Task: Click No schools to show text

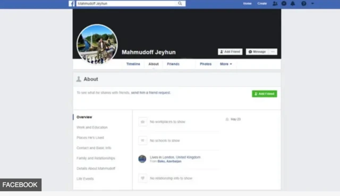Action: (x=165, y=141)
